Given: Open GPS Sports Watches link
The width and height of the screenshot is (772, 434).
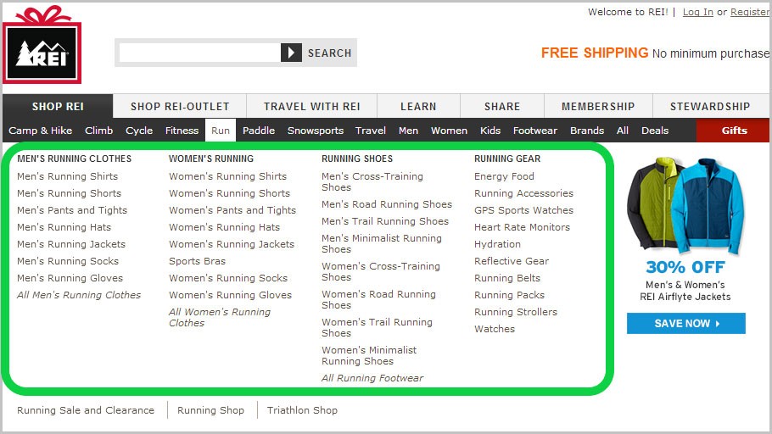Looking at the screenshot, I should [x=524, y=210].
